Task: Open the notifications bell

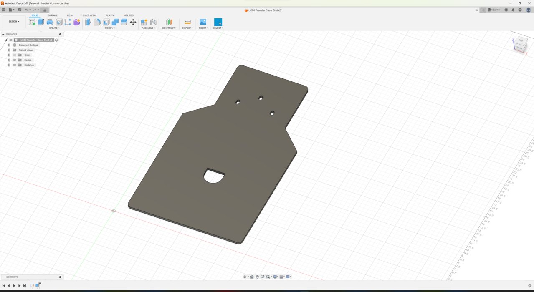Action: (x=513, y=10)
